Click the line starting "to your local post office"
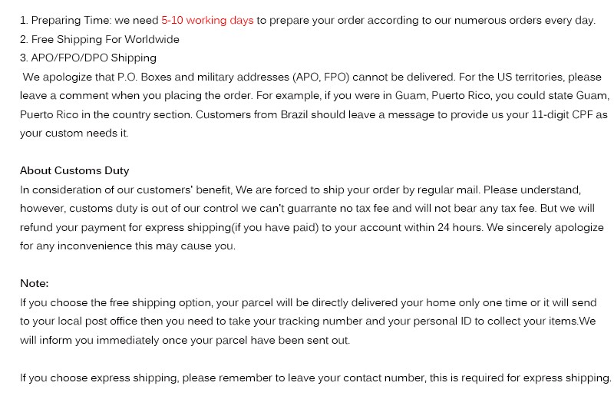Screen dimensions: 614x399 point(230,321)
